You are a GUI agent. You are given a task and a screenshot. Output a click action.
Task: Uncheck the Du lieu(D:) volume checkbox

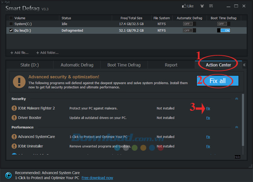[x=11, y=30]
